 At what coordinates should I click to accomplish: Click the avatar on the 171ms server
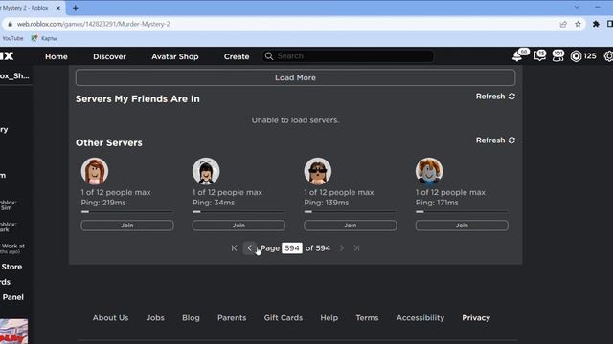coord(429,171)
